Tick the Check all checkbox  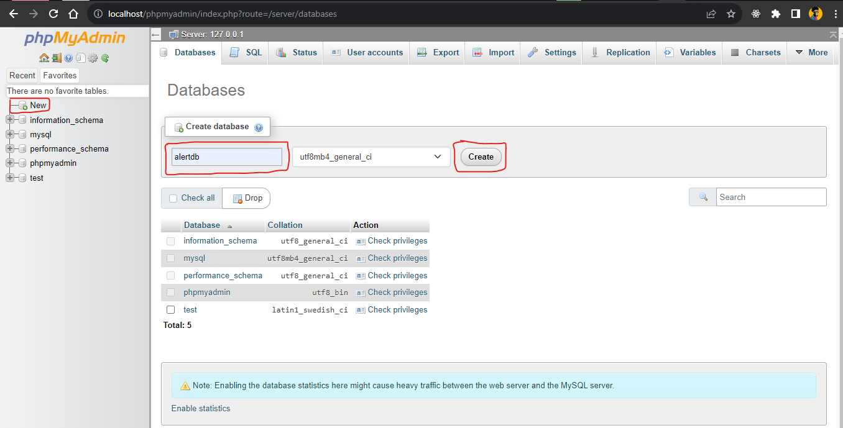click(x=173, y=198)
